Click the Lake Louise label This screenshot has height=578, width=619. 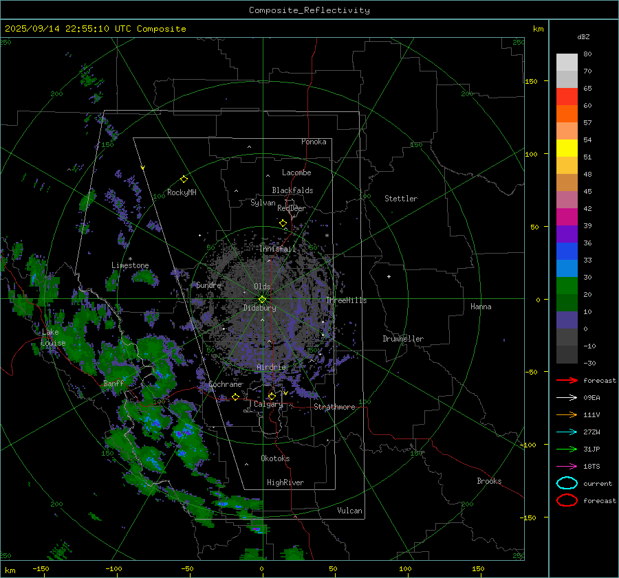point(53,337)
